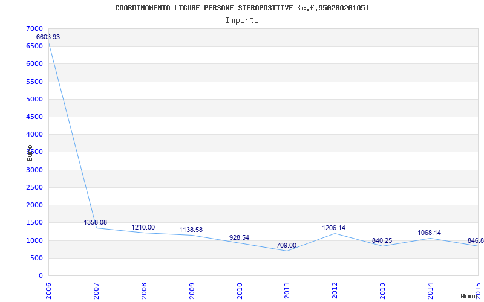484x302 pixels.
Task: Select the 1210.00 data label
Action: [x=143, y=228]
